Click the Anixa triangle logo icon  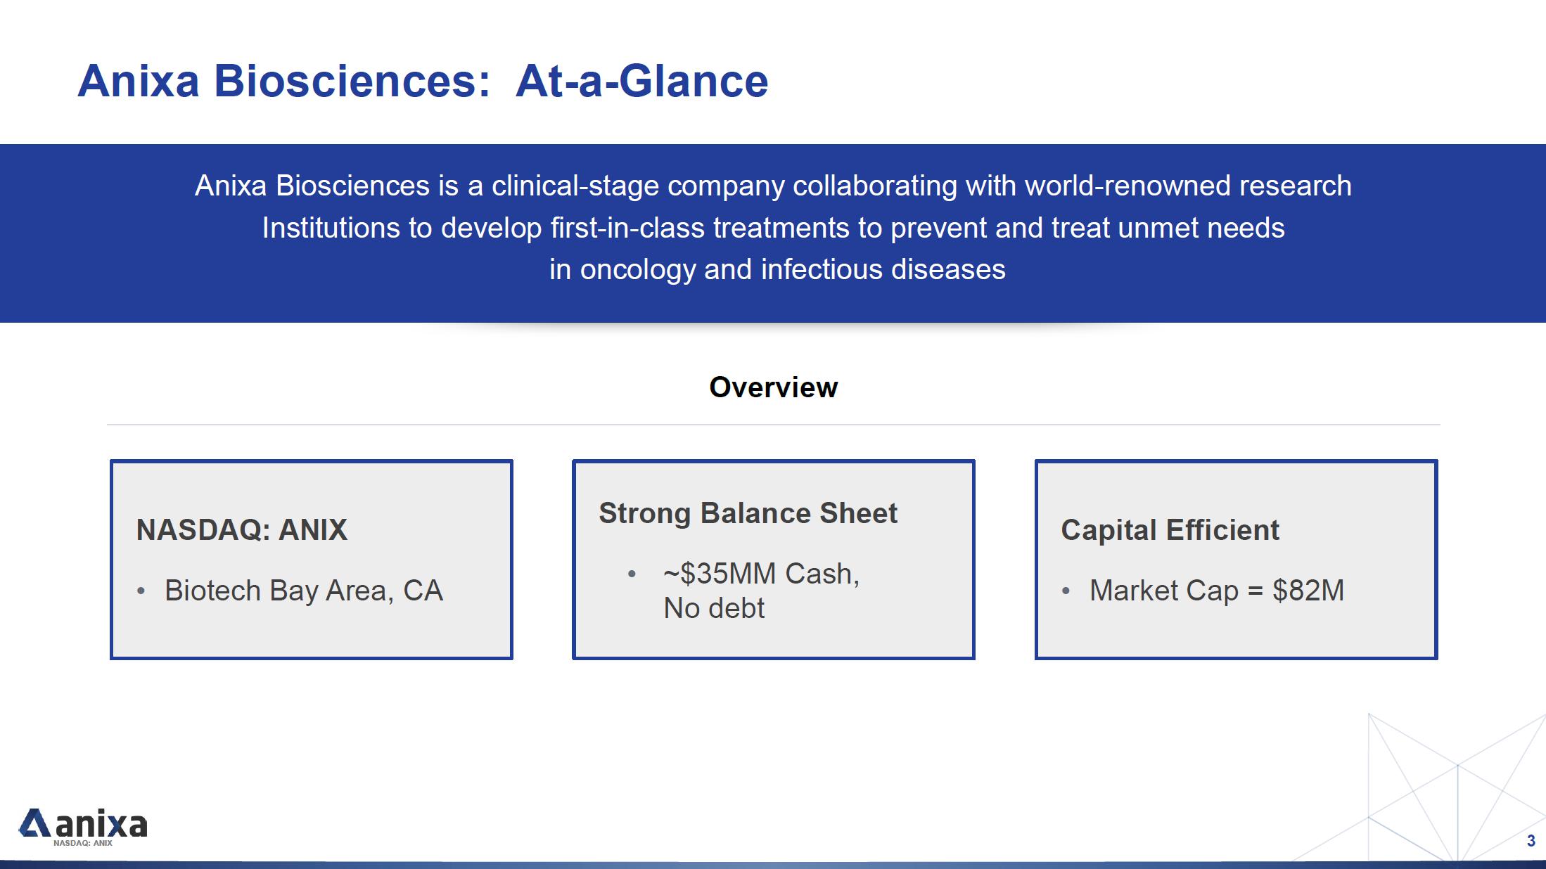pos(34,823)
